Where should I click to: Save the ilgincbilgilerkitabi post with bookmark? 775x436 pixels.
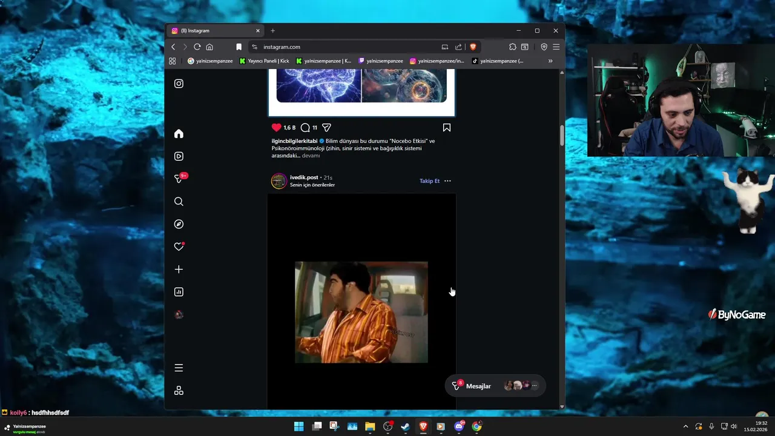[x=447, y=128]
